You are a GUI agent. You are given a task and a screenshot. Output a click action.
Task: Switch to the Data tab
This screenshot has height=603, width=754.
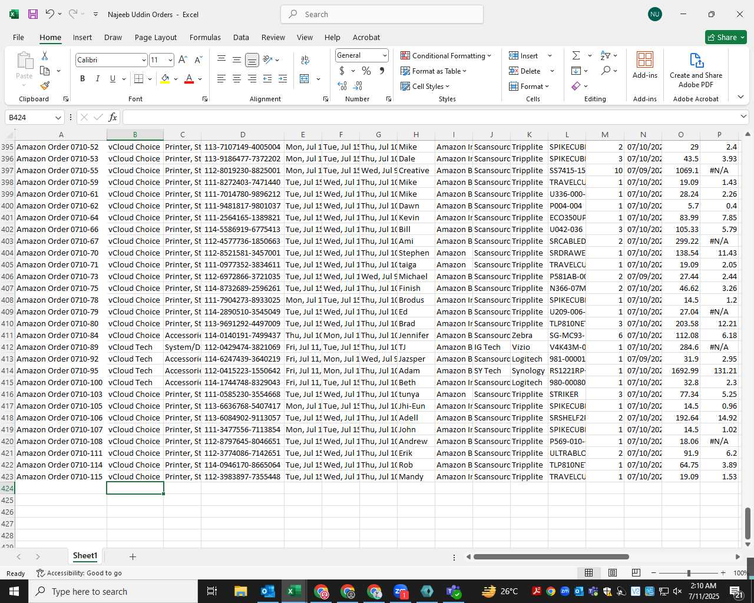coord(241,37)
